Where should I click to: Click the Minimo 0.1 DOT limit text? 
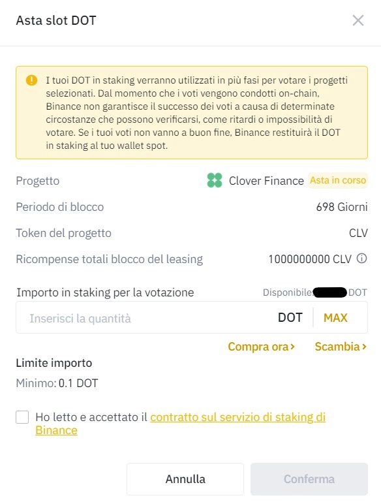click(57, 383)
